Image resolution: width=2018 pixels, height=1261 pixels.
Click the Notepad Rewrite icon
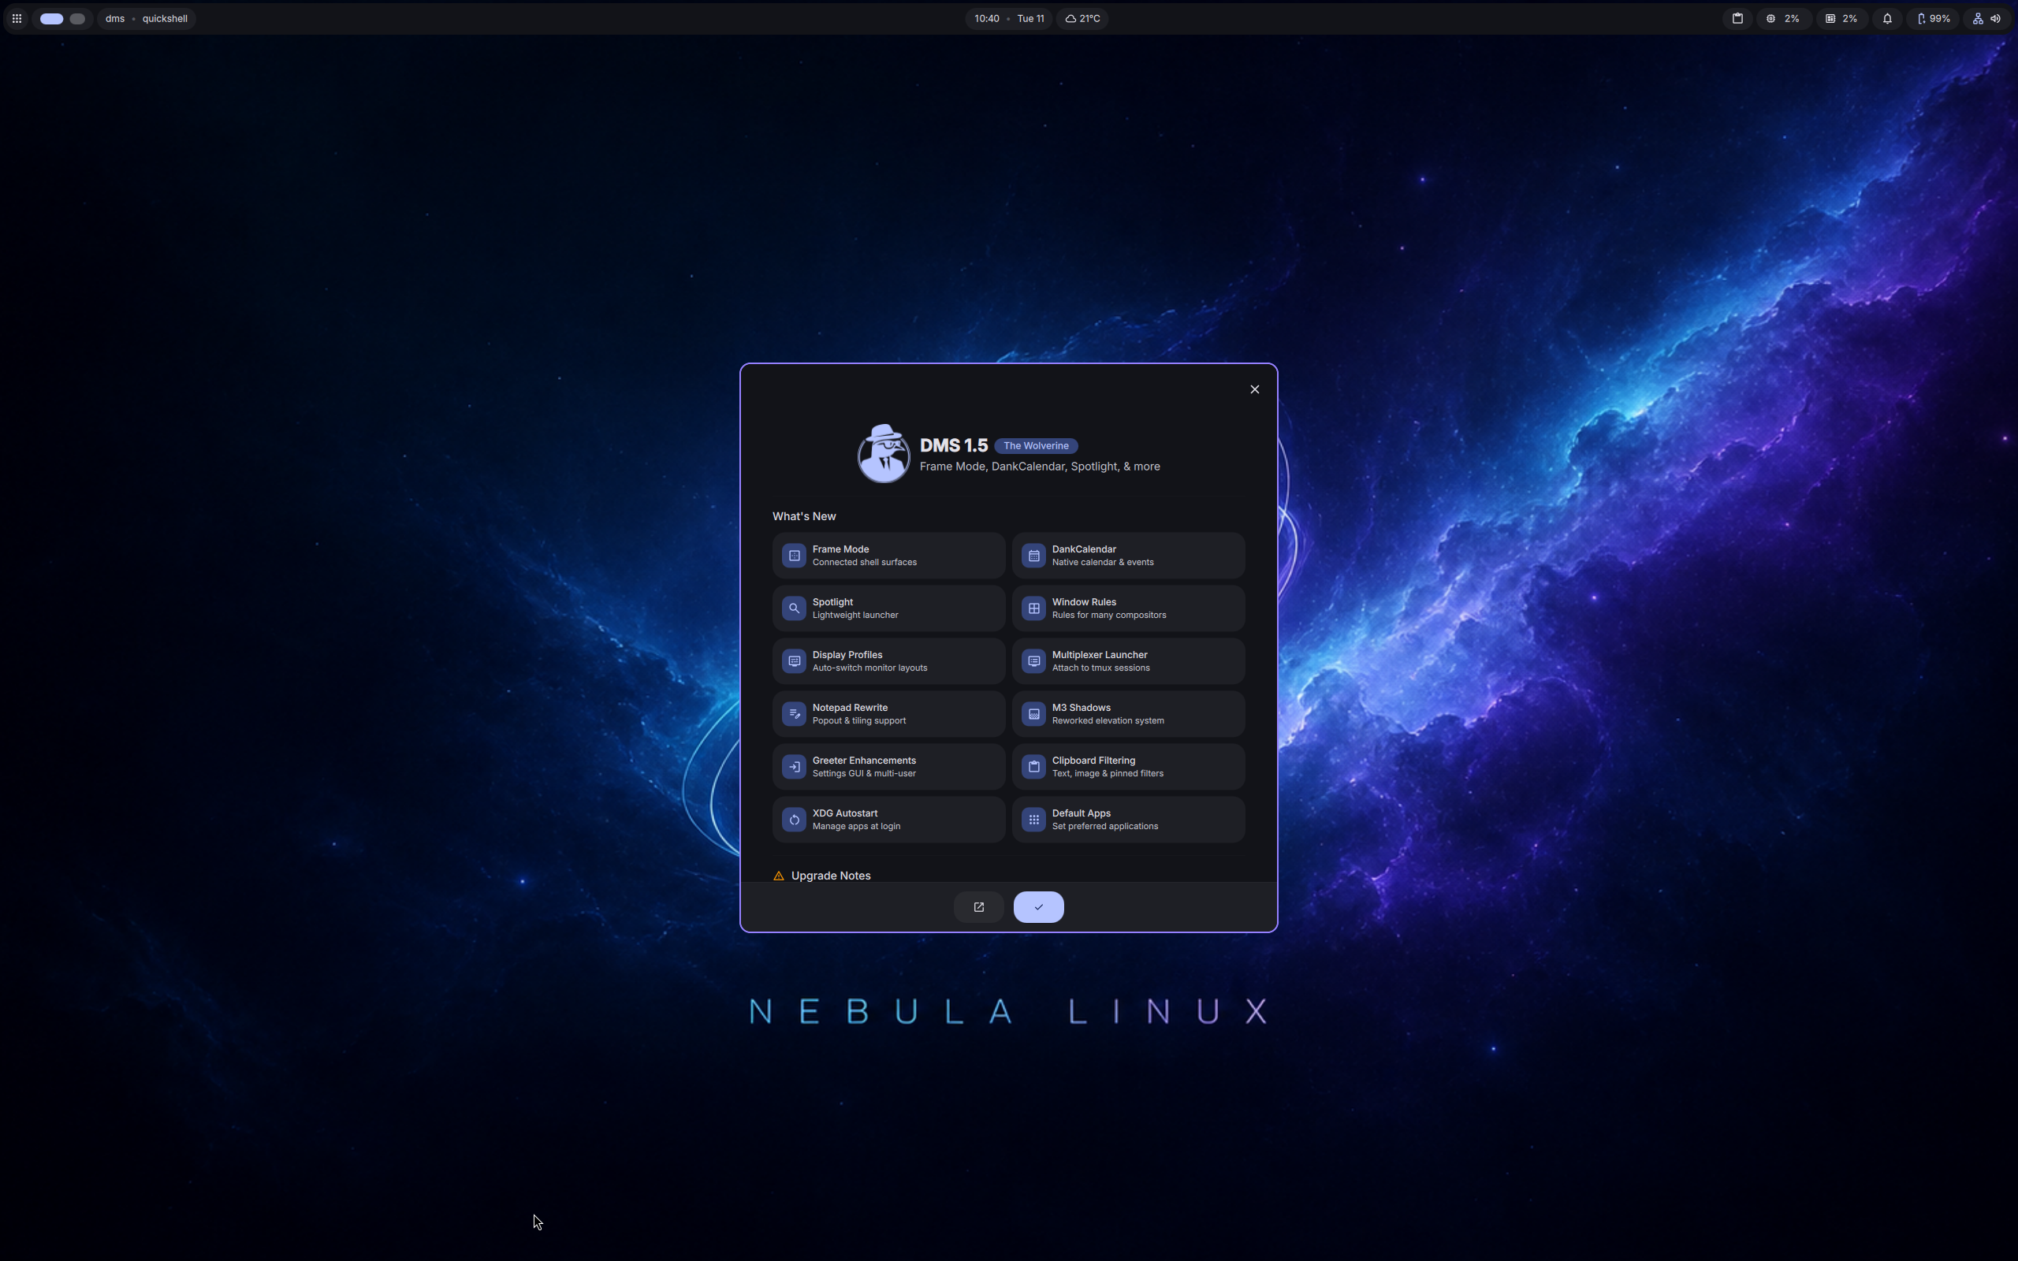795,714
